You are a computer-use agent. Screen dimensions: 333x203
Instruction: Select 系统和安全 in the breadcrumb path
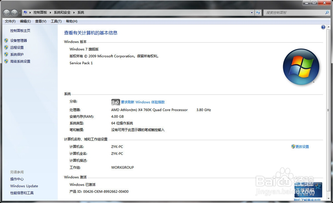[x=62, y=13]
